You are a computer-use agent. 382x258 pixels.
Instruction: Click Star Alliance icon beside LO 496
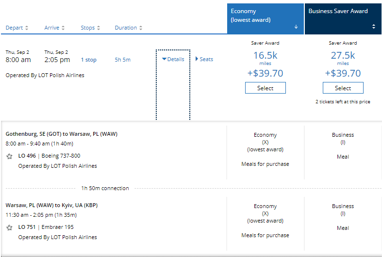tap(9, 156)
